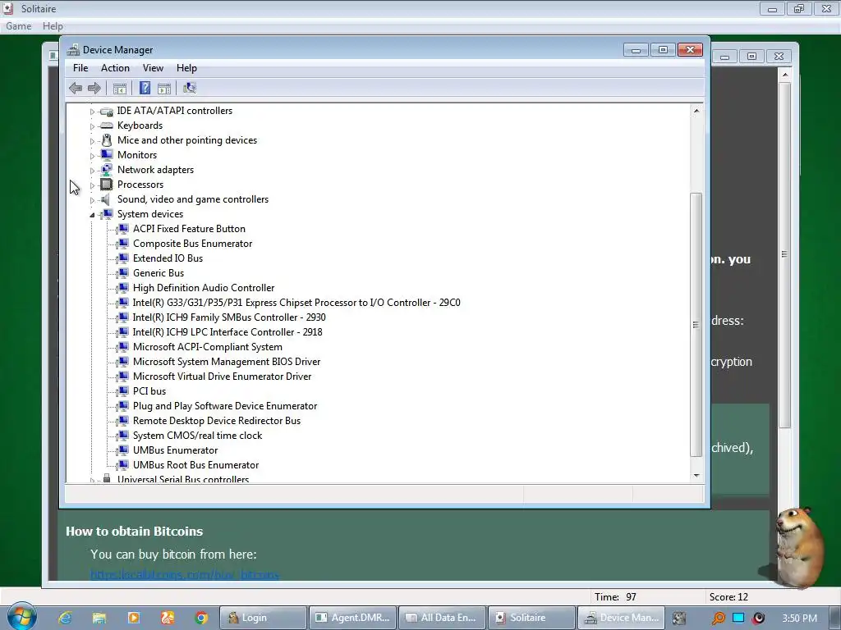The width and height of the screenshot is (841, 630).
Task: Click the Forward arrow in Device Manager toolbar
Action: [94, 88]
